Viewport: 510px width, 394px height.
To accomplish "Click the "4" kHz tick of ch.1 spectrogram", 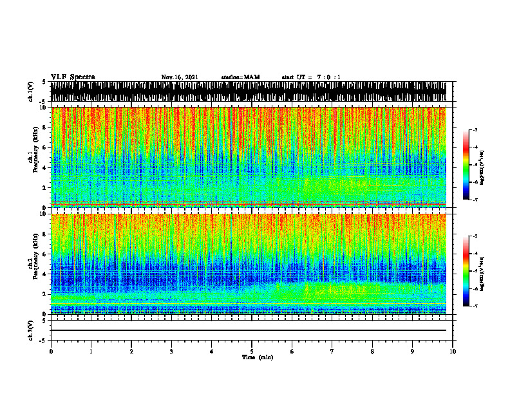I will [x=45, y=168].
